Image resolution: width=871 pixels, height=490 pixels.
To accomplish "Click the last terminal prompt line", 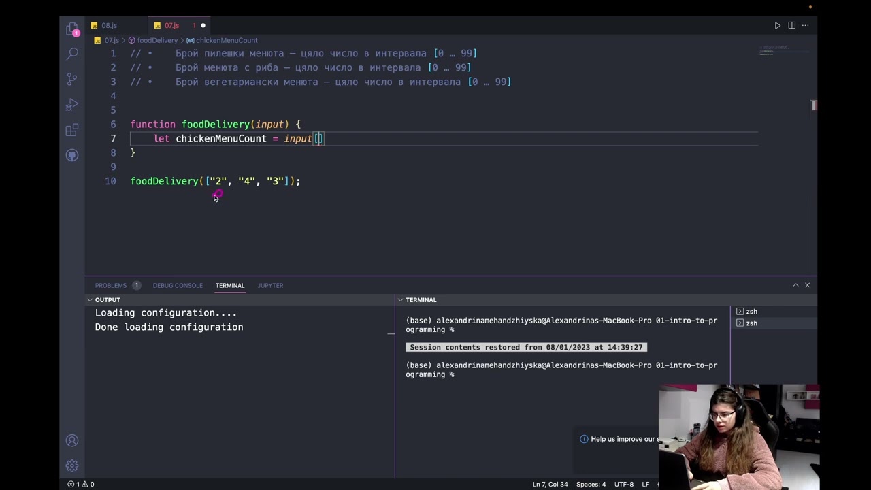I will (561, 370).
